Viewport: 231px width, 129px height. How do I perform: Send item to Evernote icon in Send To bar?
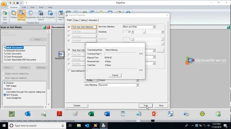pos(12,114)
